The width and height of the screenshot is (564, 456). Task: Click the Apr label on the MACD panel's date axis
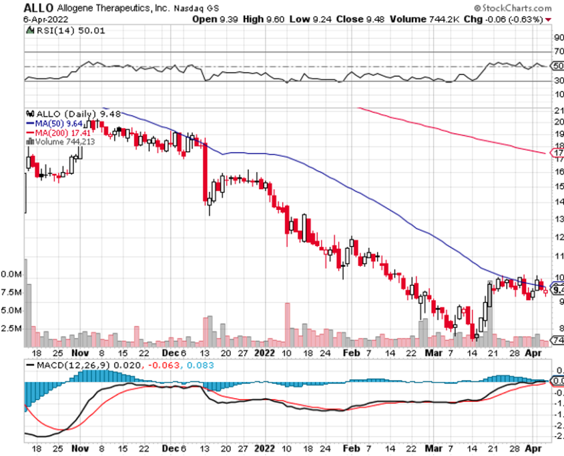pos(533,449)
